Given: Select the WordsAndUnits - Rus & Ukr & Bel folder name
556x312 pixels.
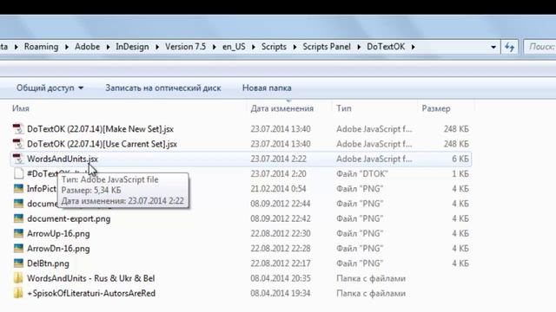Looking at the screenshot, I should 90,278.
